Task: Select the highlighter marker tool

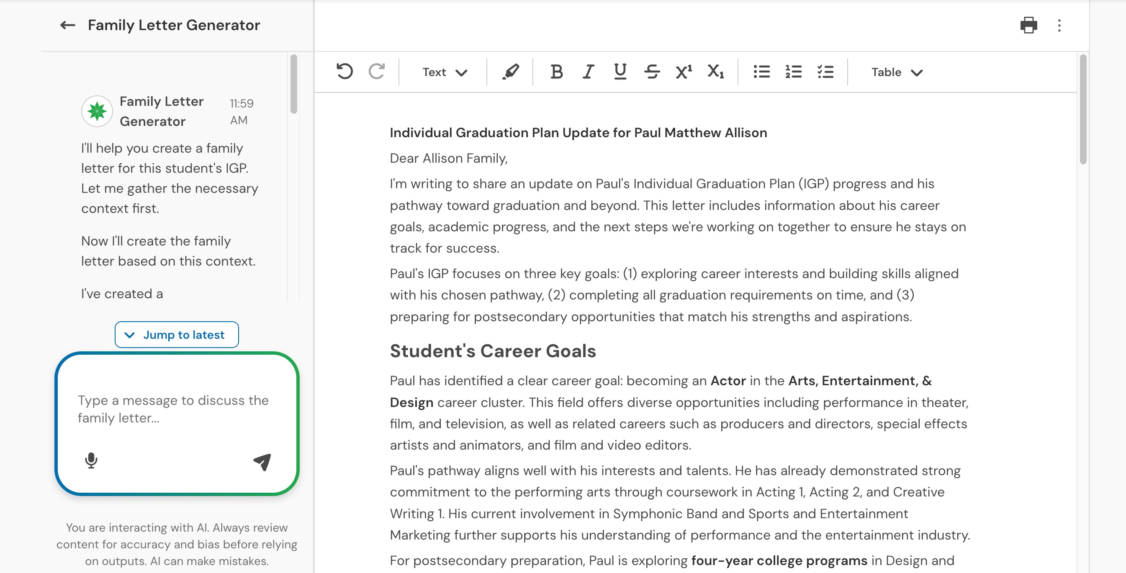Action: (x=510, y=72)
